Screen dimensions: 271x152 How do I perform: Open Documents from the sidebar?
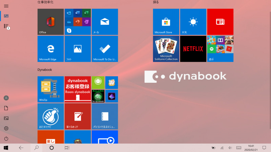(x=6, y=108)
